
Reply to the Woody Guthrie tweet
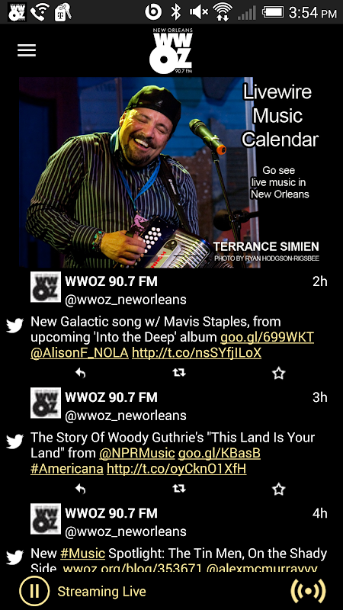80,489
